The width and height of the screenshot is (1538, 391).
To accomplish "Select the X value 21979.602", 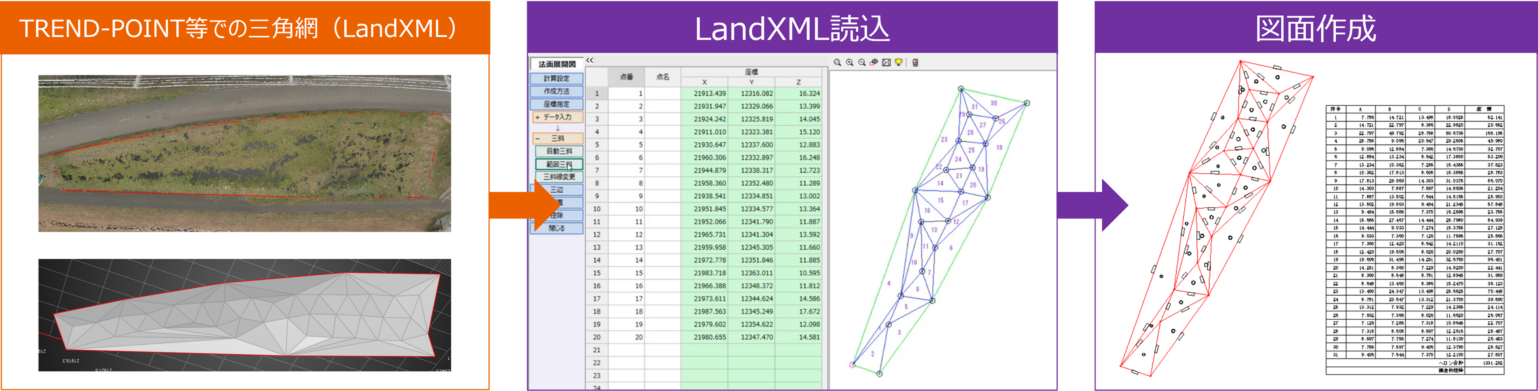I will pyautogui.click(x=704, y=325).
